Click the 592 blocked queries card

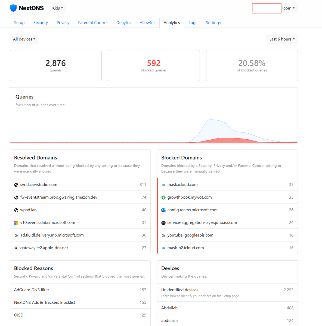(x=154, y=65)
